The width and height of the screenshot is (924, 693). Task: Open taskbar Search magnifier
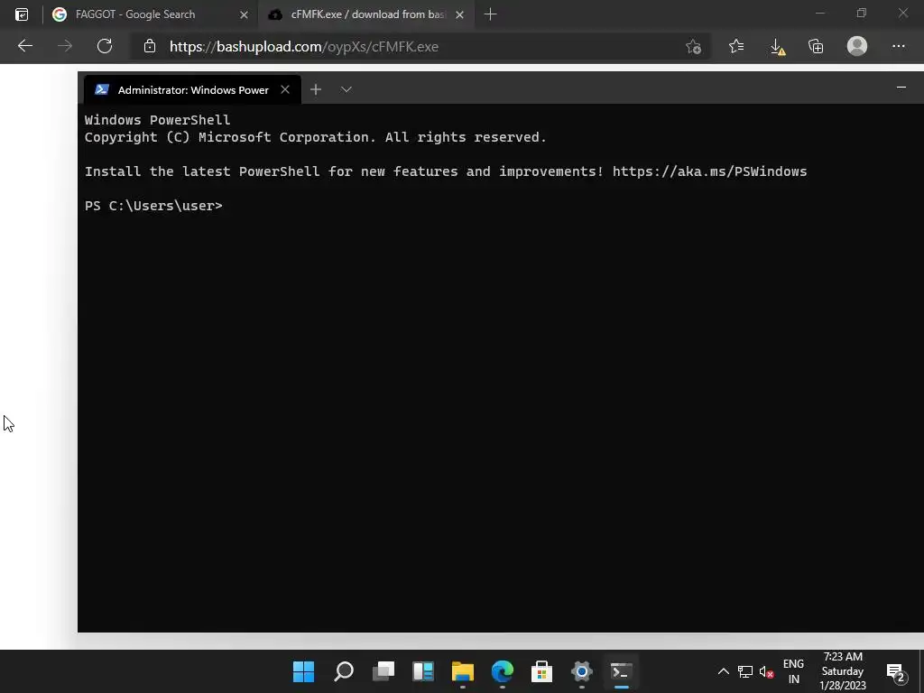pyautogui.click(x=344, y=671)
